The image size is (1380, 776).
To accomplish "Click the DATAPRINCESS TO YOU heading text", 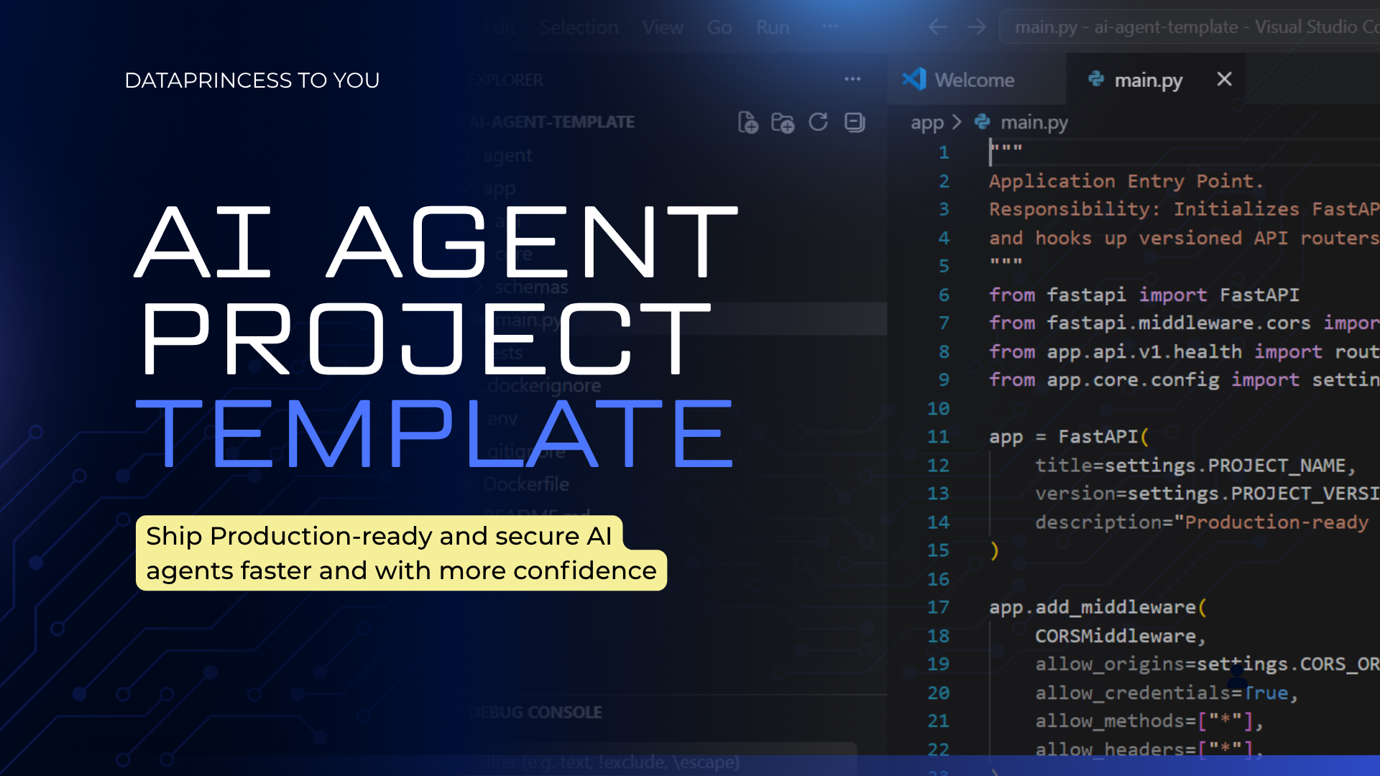I will point(252,80).
